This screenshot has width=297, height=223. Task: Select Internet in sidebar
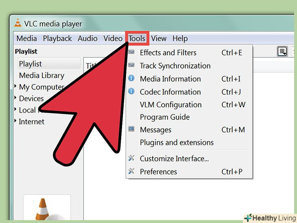[x=31, y=121]
